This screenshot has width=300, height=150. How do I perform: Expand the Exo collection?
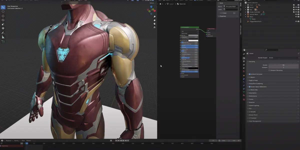(246, 9)
